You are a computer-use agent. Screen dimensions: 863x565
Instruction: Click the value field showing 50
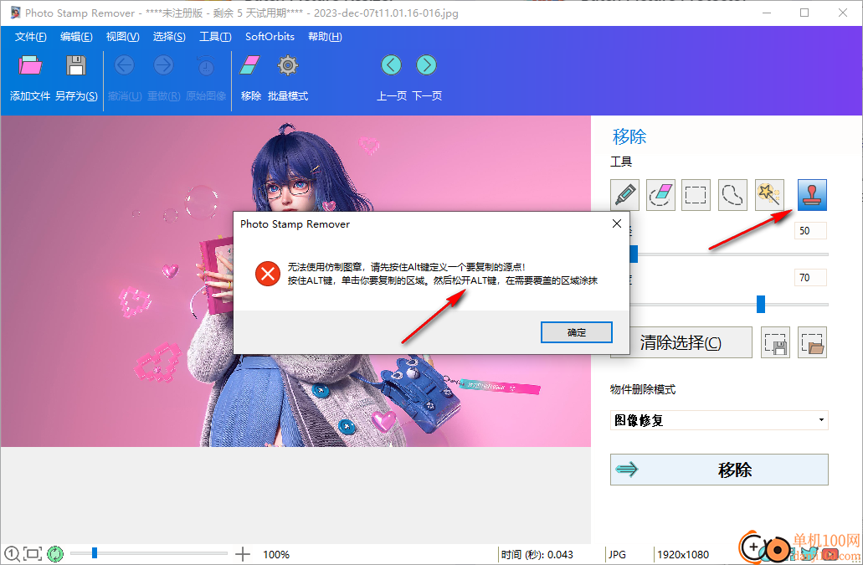pos(810,230)
